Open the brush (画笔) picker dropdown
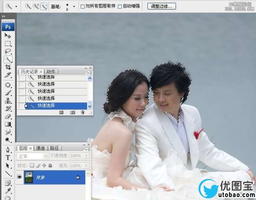 pyautogui.click(x=74, y=6)
